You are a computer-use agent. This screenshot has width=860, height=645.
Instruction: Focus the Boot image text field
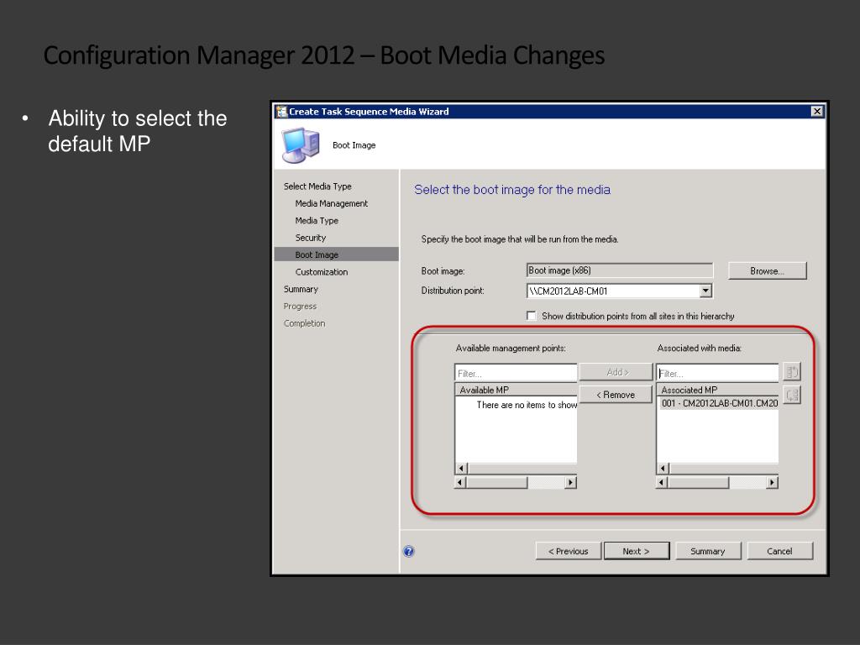(620, 270)
